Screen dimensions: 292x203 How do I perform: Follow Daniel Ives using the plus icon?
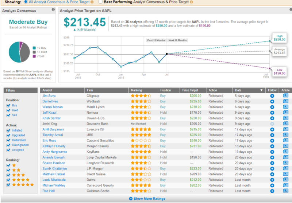click(x=272, y=101)
